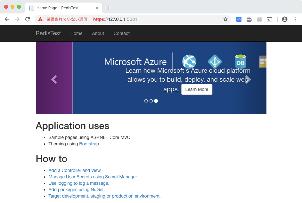Image resolution: width=302 pixels, height=203 pixels.
Task: Click the address bar URL 127.0.0.1:5001
Action: [x=115, y=19]
